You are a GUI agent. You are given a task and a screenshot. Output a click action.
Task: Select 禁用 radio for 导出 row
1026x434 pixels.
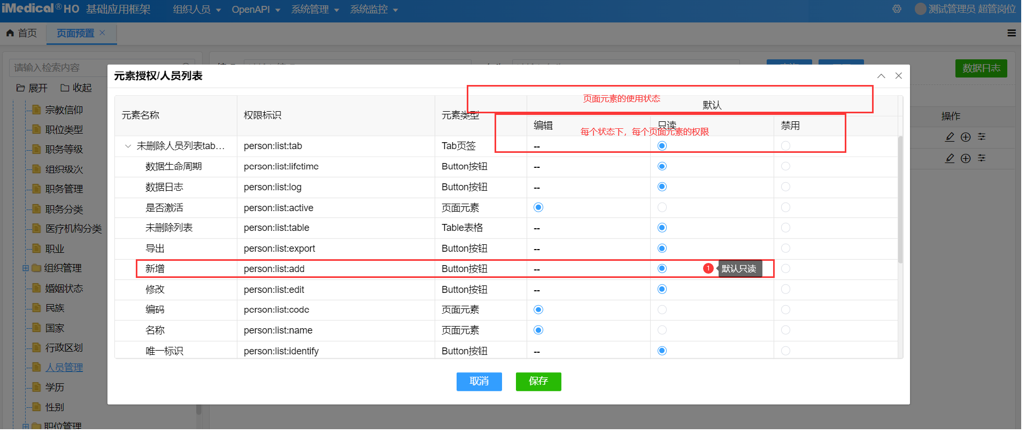[x=785, y=248]
